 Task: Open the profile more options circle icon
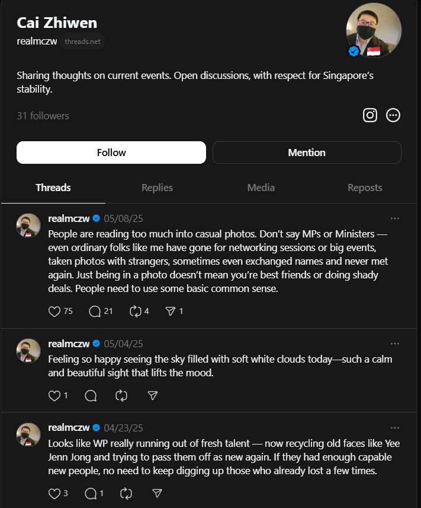(393, 115)
